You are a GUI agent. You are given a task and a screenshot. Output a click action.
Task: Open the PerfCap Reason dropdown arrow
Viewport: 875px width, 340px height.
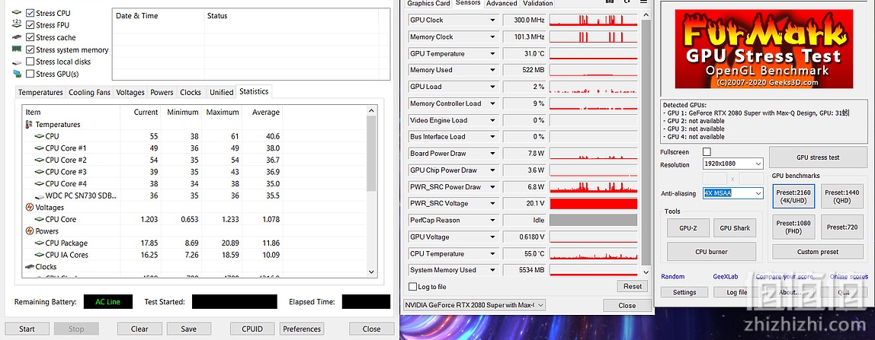[x=492, y=221]
